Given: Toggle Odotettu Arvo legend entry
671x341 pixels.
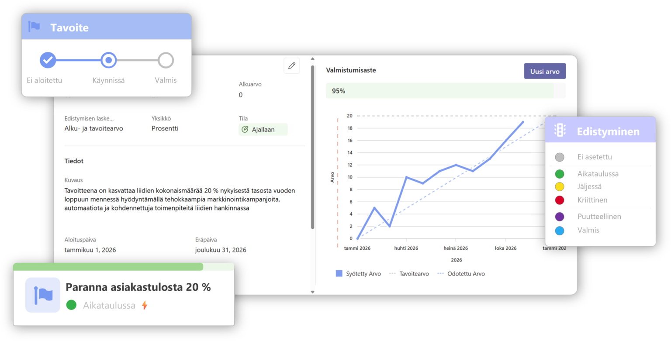Looking at the screenshot, I should click(x=466, y=274).
